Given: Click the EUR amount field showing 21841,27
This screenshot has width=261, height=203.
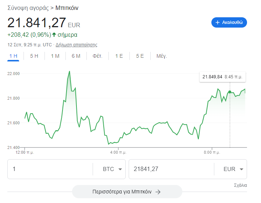Looking at the screenshot, I should coord(171,169).
